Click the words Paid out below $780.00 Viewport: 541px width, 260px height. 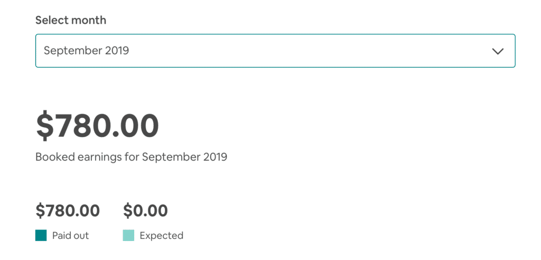pos(70,236)
